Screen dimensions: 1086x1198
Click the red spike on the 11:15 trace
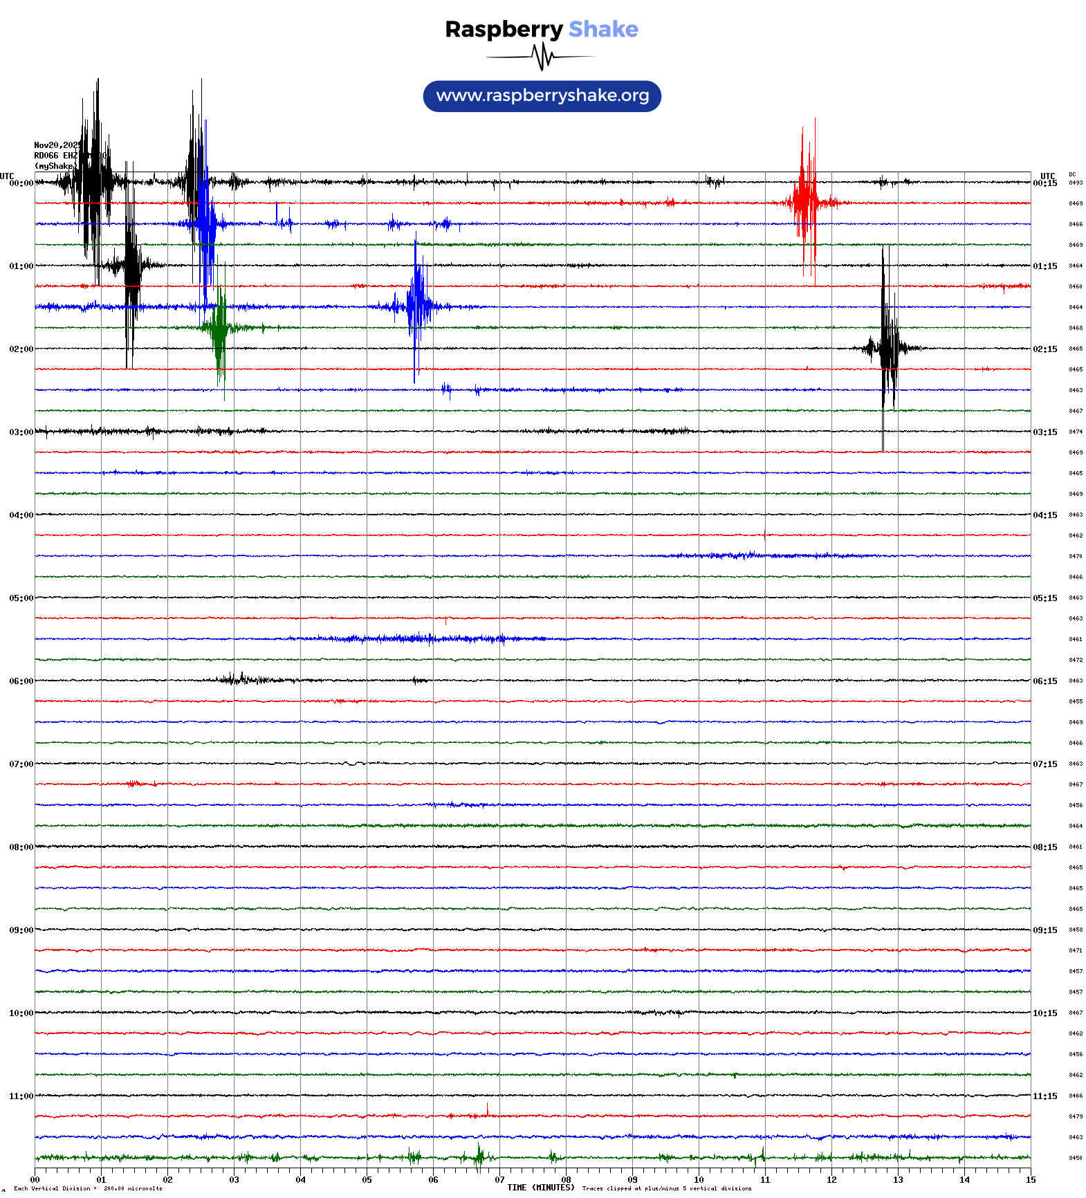pyautogui.click(x=487, y=1111)
